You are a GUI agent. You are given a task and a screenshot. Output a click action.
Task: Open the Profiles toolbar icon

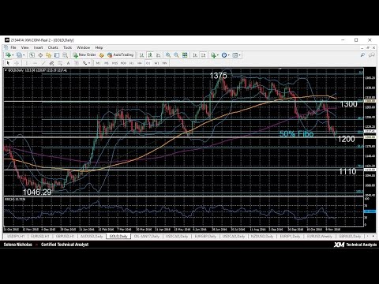tap(19, 55)
